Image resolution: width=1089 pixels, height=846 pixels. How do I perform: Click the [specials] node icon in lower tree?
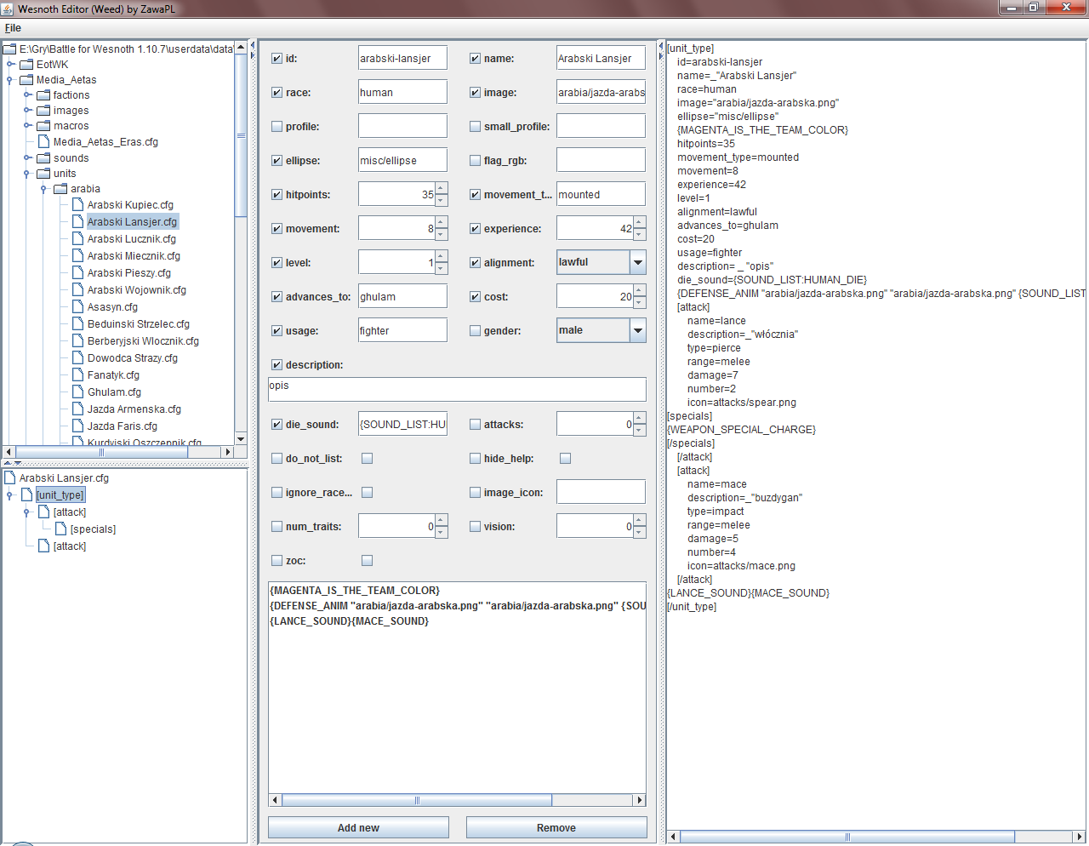point(60,529)
